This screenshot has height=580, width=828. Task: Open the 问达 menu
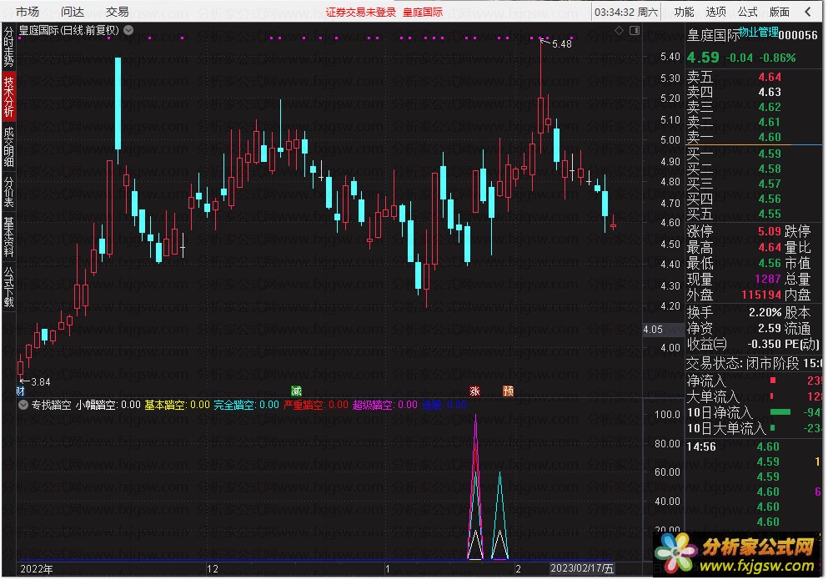(73, 12)
